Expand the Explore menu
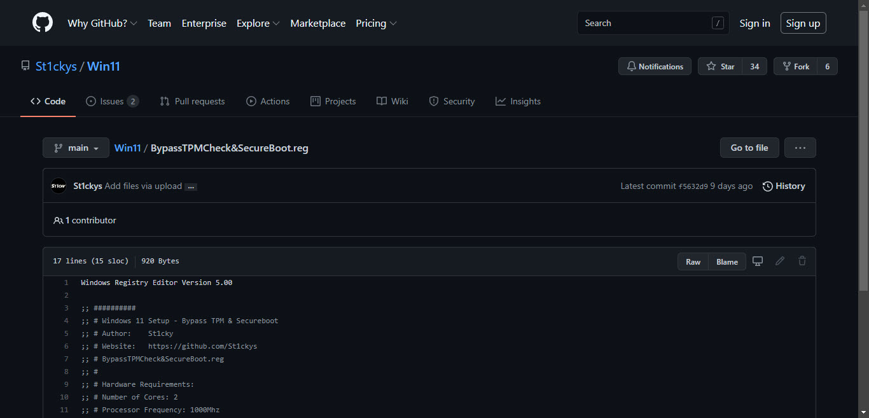This screenshot has height=418, width=869. click(x=258, y=23)
